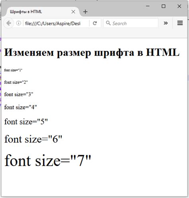Click heading Изменяем размер шрифта в HTML
The height and width of the screenshot is (198, 189).
point(92,53)
